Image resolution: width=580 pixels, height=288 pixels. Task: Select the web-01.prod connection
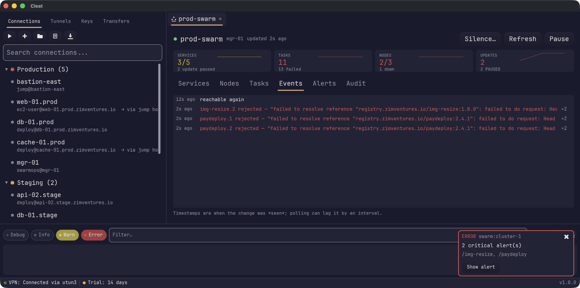(82, 105)
